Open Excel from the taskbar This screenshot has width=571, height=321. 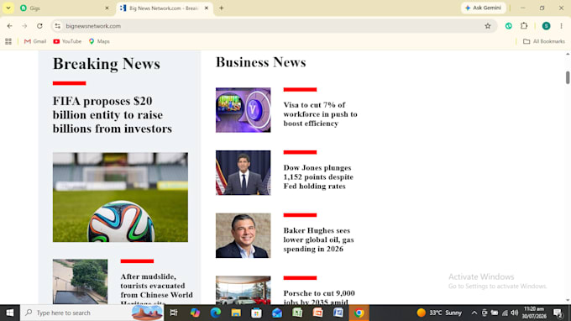click(297, 313)
